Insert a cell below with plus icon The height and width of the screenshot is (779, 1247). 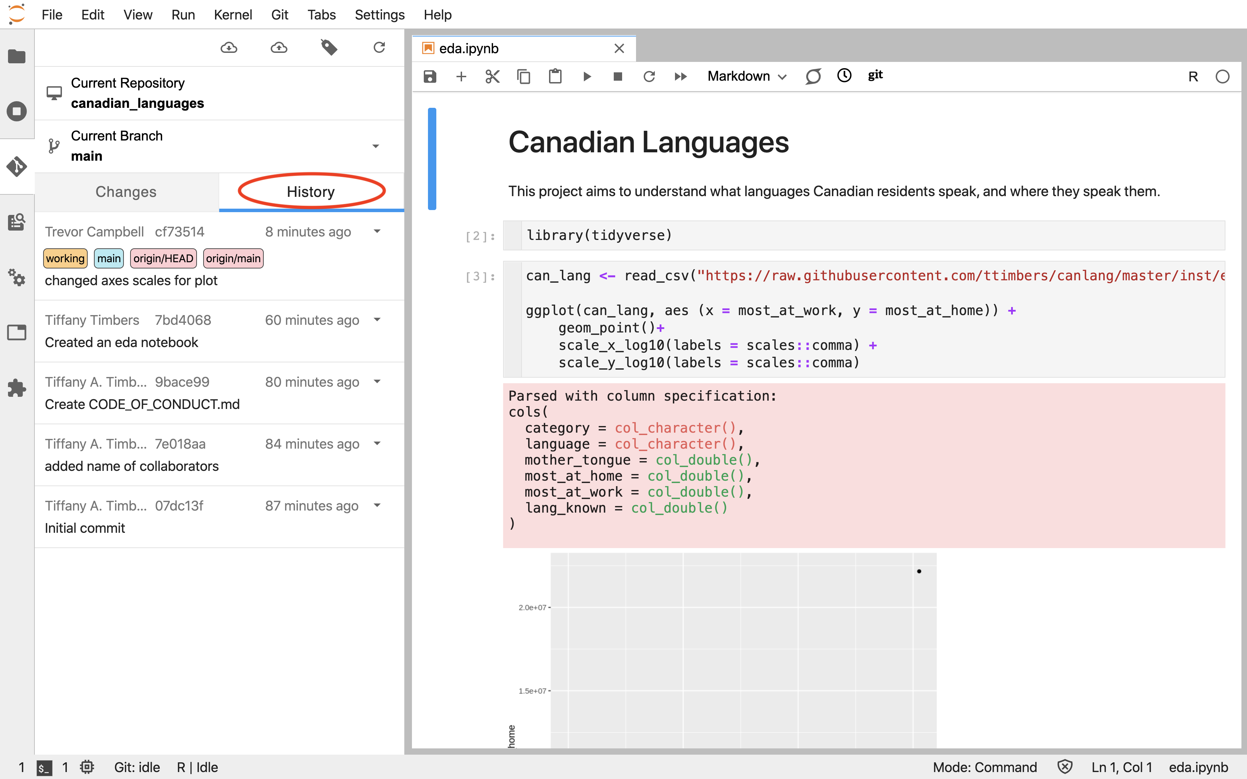point(461,77)
